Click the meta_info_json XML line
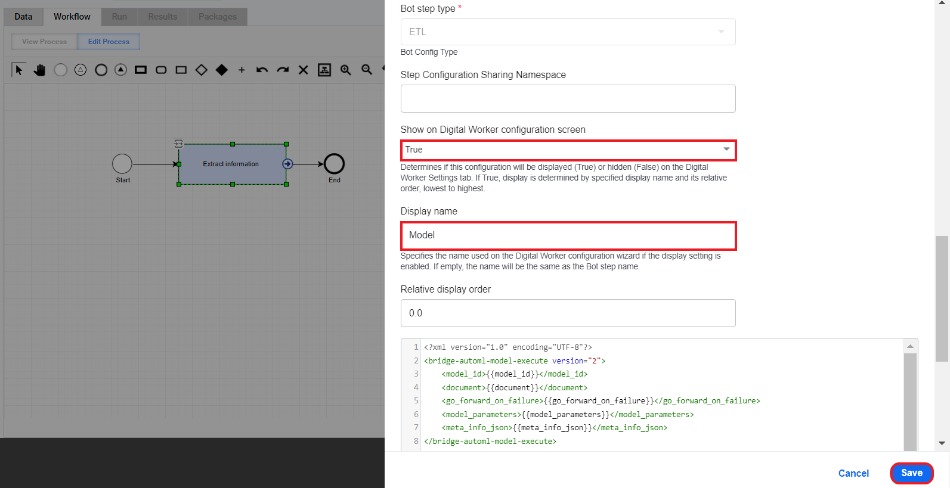 pyautogui.click(x=555, y=428)
